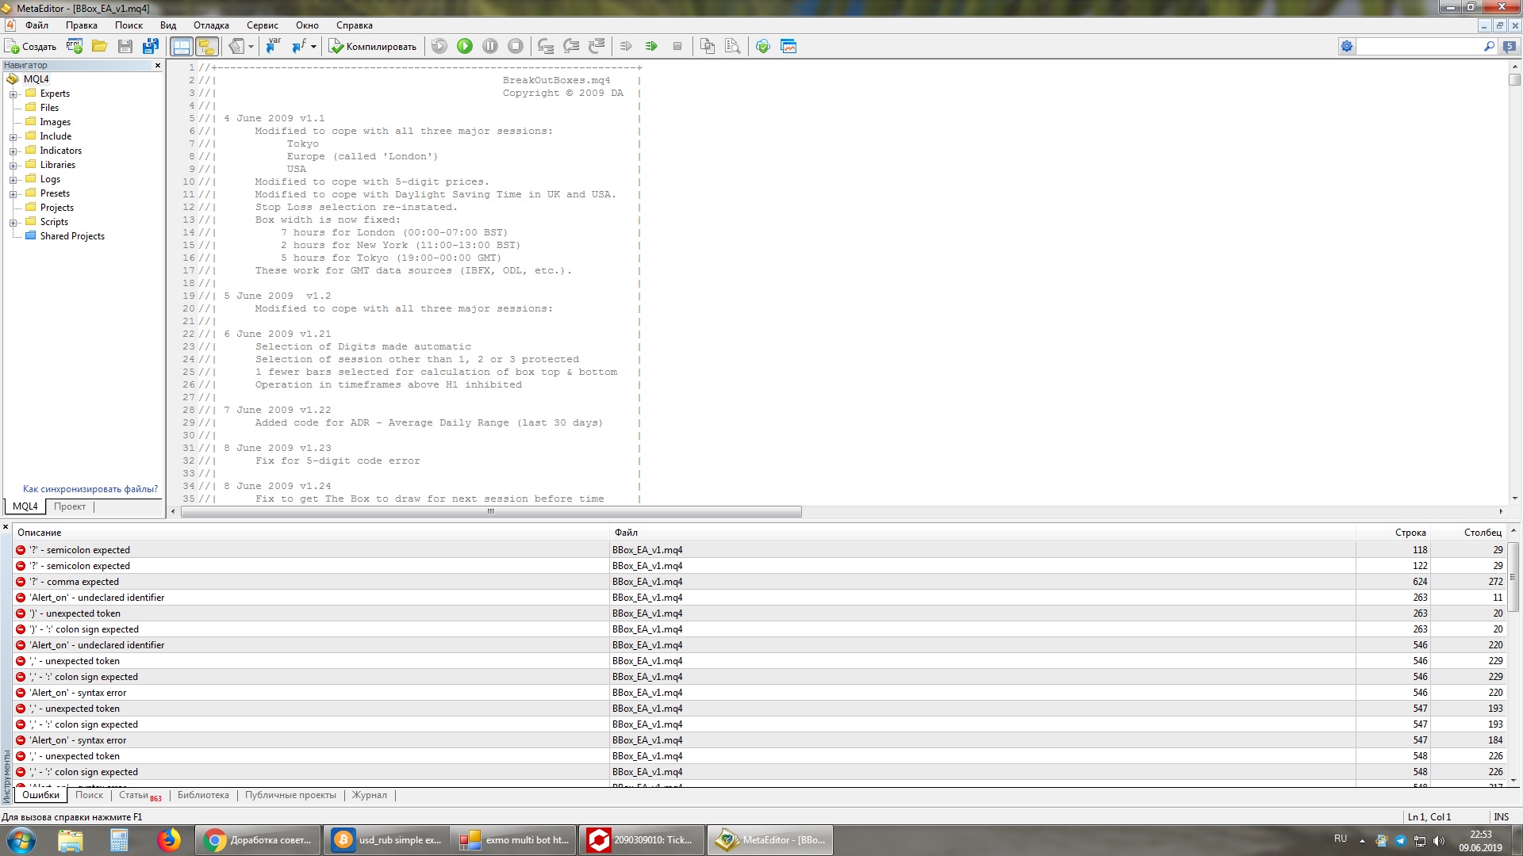The width and height of the screenshot is (1523, 856).
Task: Expand the Scripts folder node
Action: pos(13,222)
